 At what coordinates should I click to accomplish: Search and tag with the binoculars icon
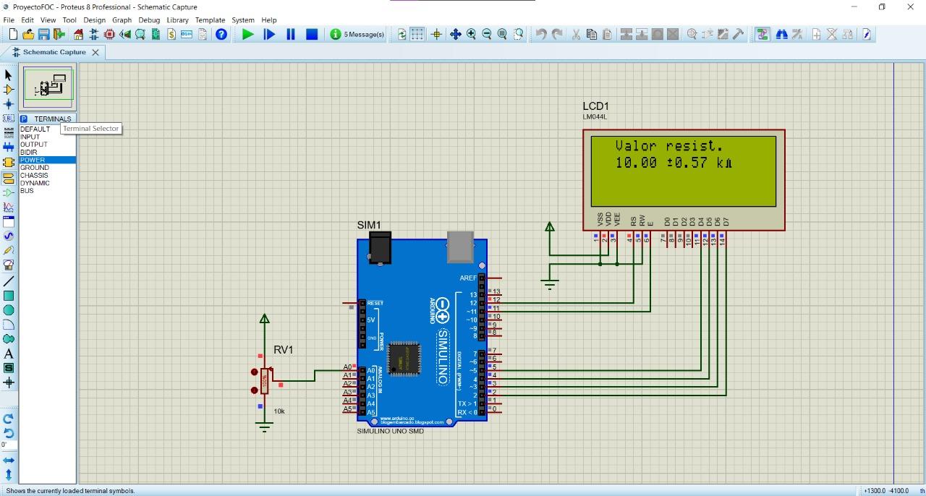coord(781,34)
